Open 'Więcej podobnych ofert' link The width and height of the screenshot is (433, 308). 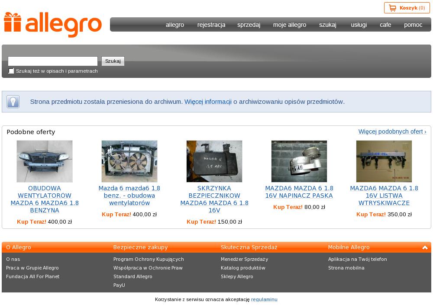pyautogui.click(x=392, y=132)
